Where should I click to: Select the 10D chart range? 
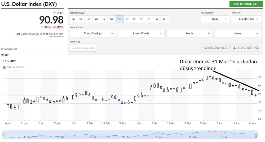tap(89, 19)
